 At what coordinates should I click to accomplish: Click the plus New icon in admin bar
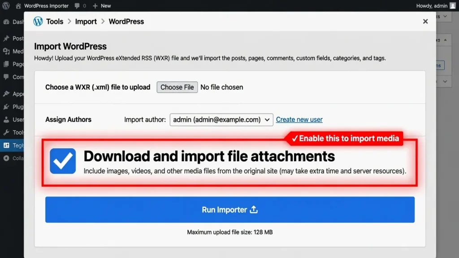coord(95,6)
